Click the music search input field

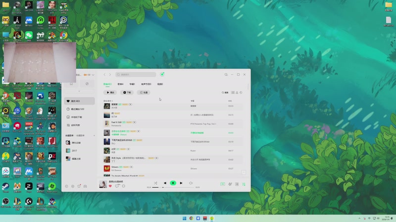click(x=136, y=74)
